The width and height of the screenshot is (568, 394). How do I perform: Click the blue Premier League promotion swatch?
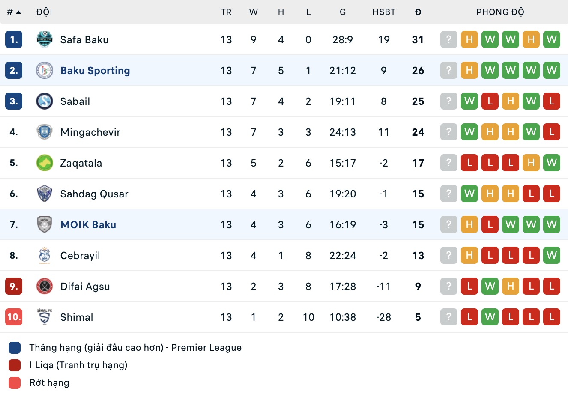tap(15, 348)
